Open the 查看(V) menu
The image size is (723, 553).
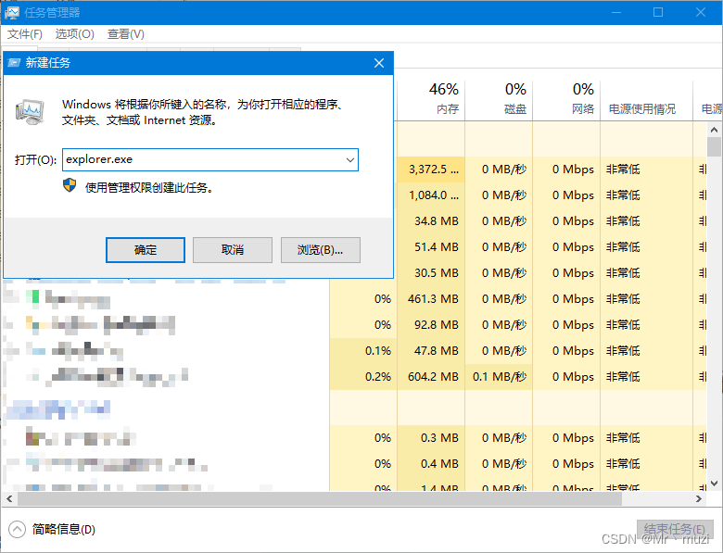click(x=126, y=34)
